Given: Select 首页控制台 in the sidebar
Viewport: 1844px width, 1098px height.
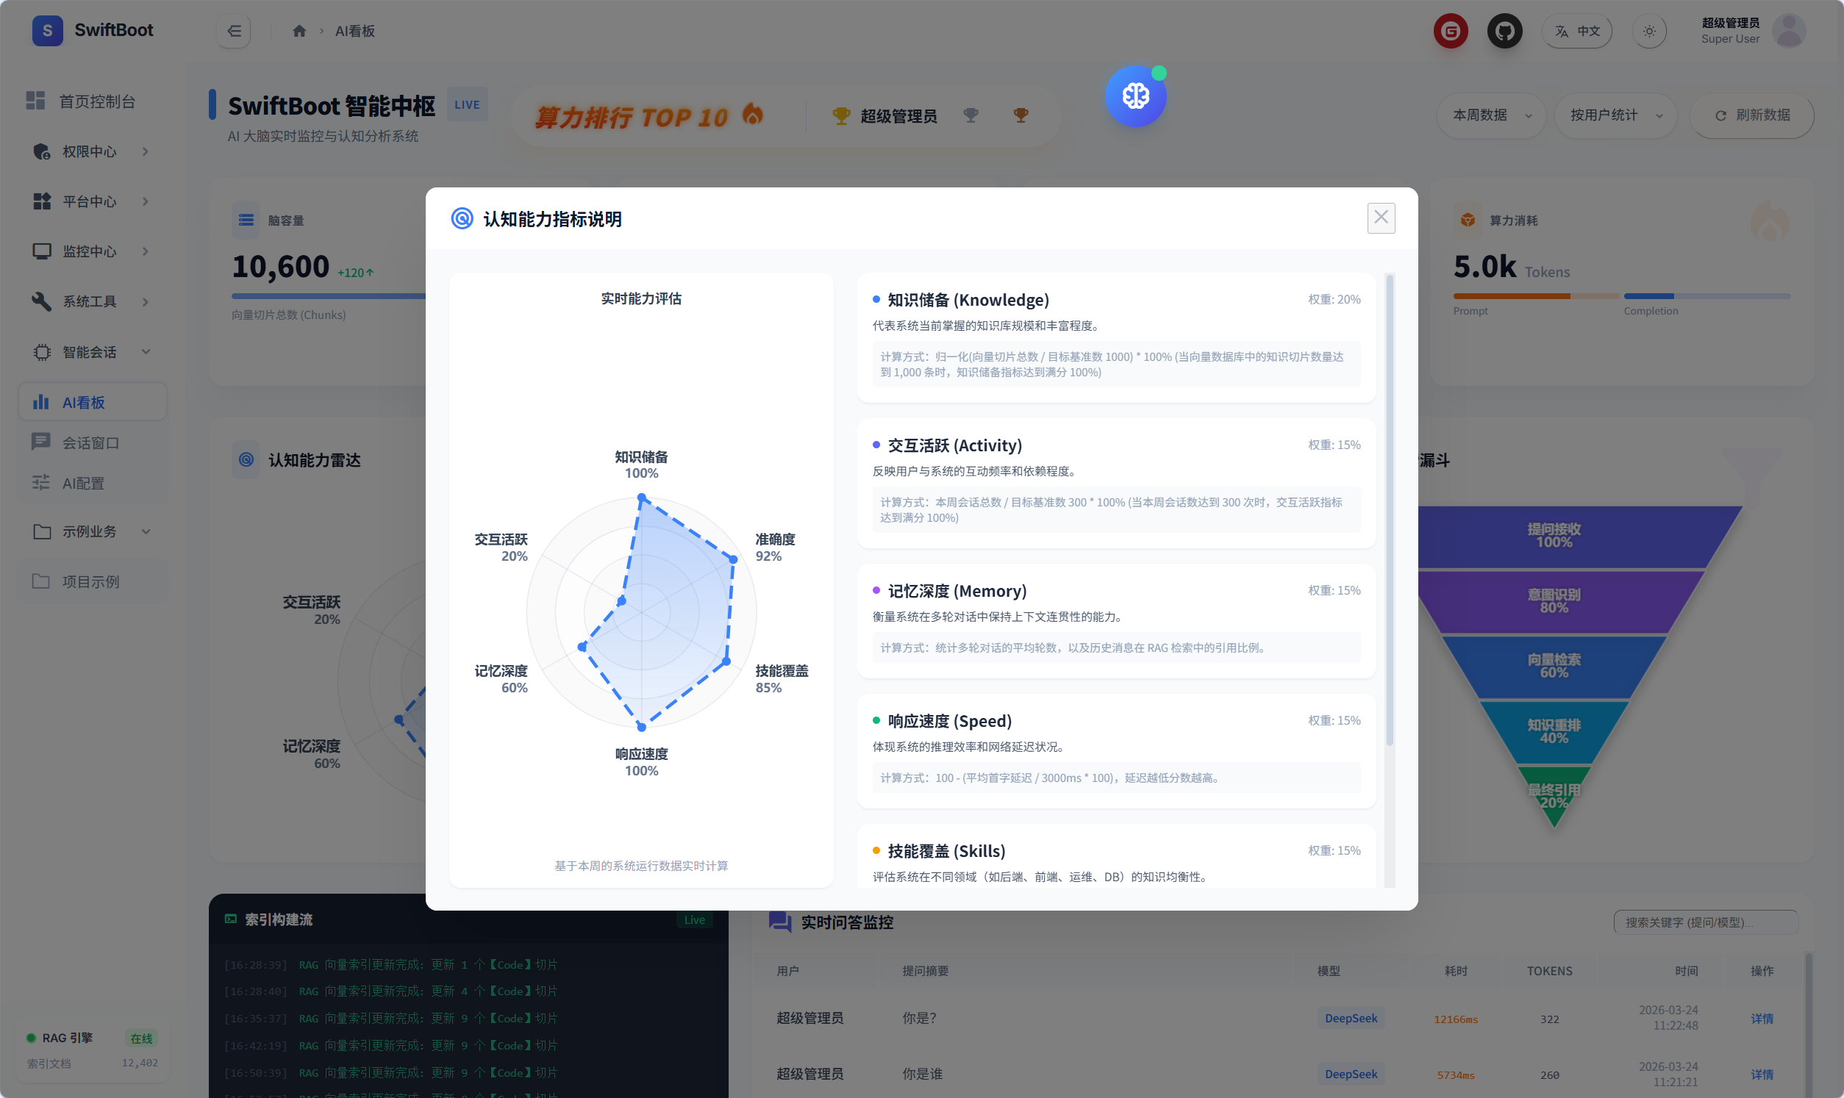Looking at the screenshot, I should pyautogui.click(x=96, y=101).
